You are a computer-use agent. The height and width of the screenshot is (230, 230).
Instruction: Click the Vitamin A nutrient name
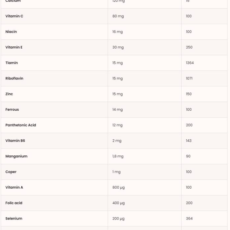[x=14, y=187]
